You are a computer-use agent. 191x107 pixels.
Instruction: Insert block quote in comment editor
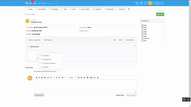click(59, 78)
